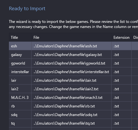
Task: Select the M.A.C.H. 3 title cell
Action: [x=20, y=98]
